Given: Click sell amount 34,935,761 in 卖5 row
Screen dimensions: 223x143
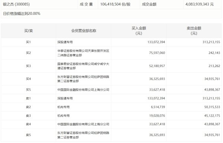Looking at the screenshot, I should point(212,135).
